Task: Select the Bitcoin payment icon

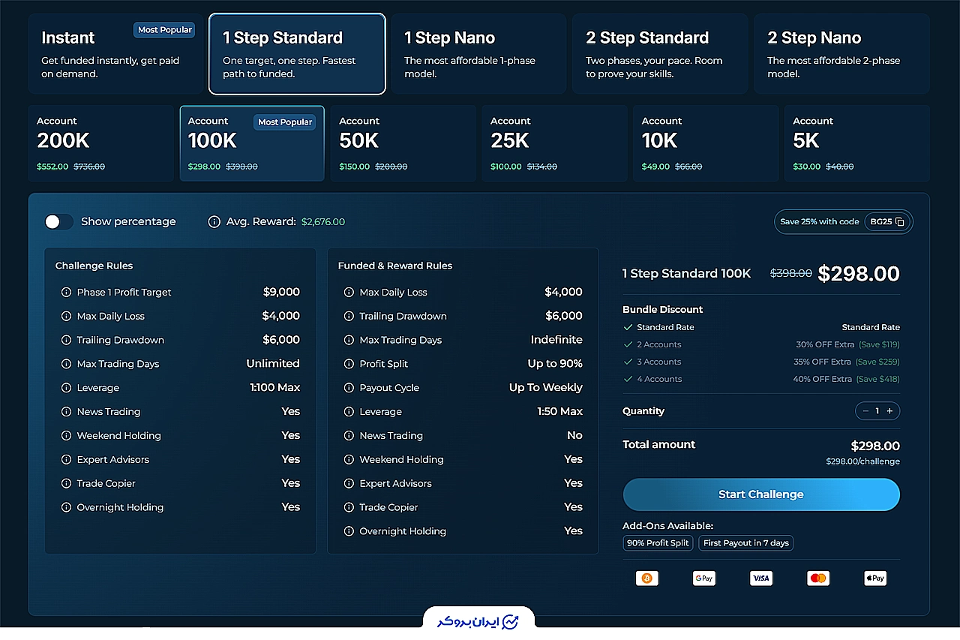Action: [646, 578]
